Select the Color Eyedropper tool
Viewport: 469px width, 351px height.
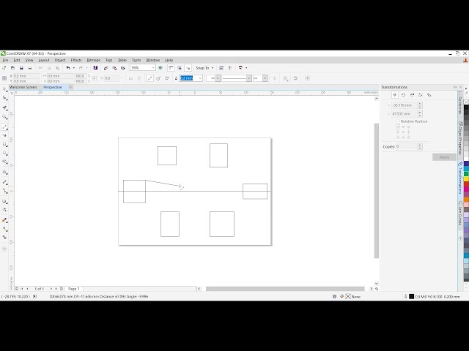[x=4, y=220]
